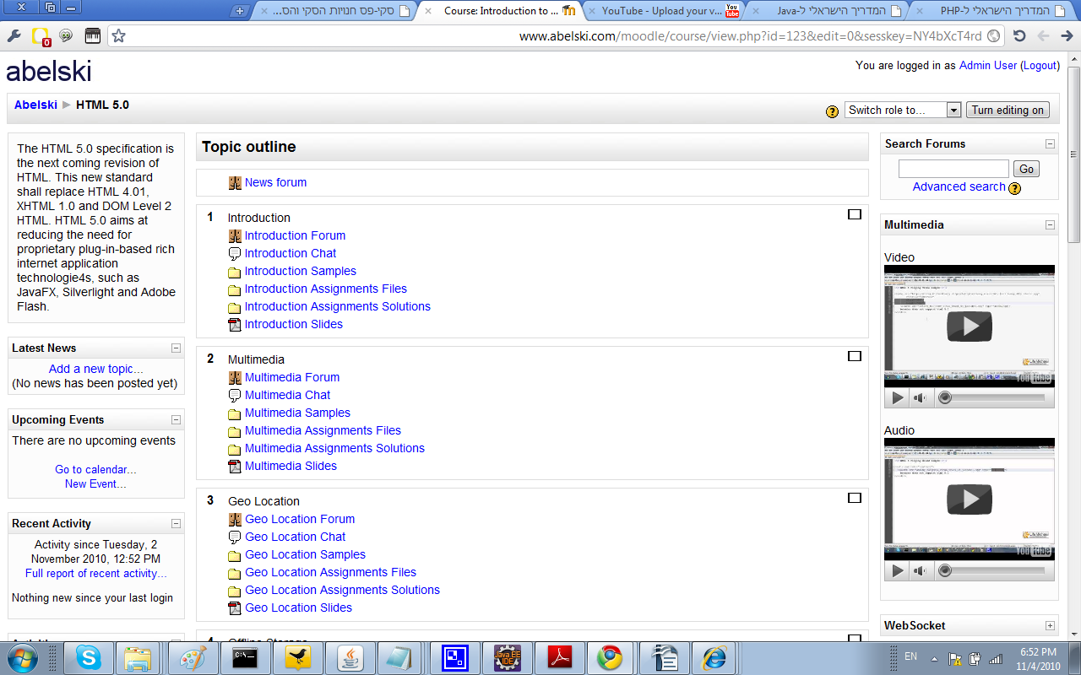Click the Introduction Slides PDF icon

point(235,324)
